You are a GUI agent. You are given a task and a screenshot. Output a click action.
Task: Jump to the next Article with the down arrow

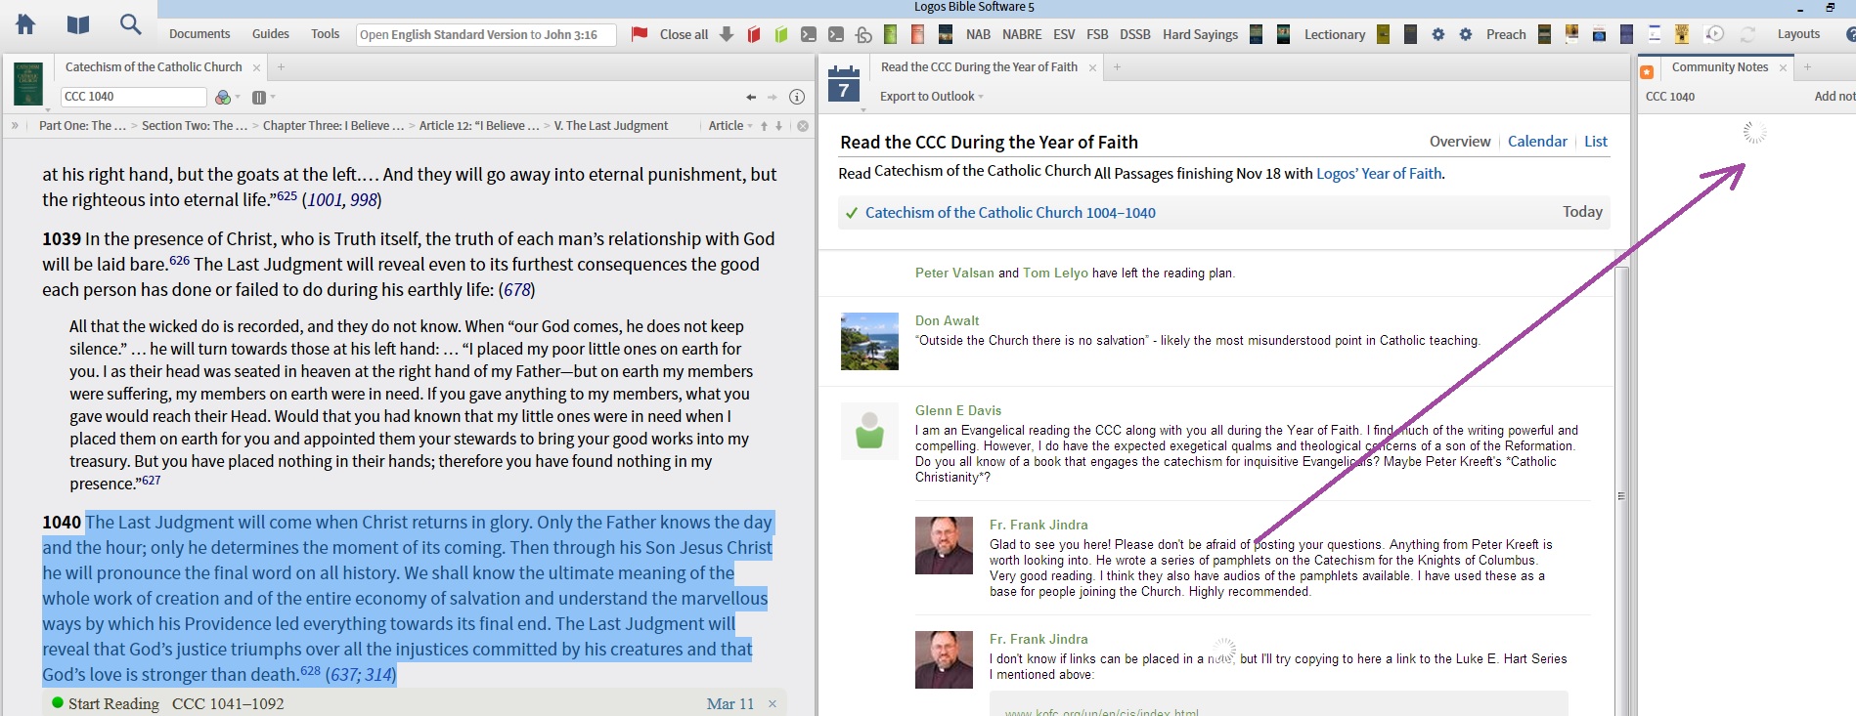tap(779, 126)
